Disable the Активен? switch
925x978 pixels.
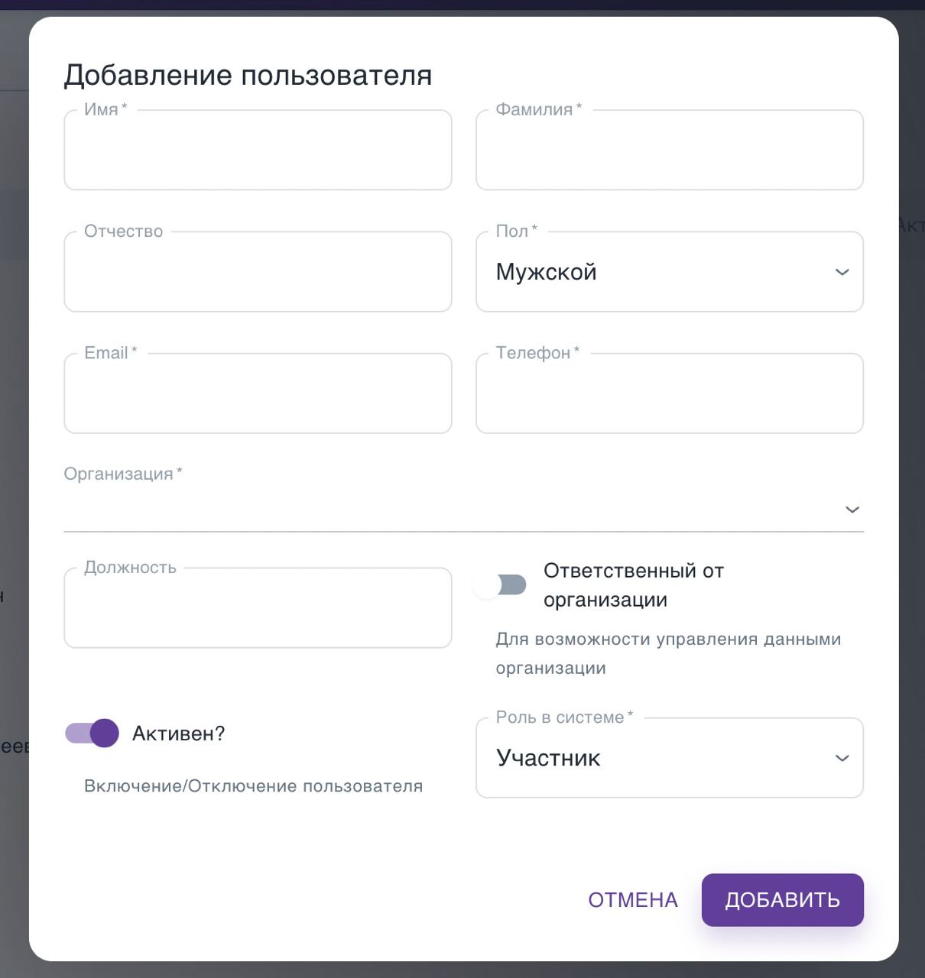[92, 733]
